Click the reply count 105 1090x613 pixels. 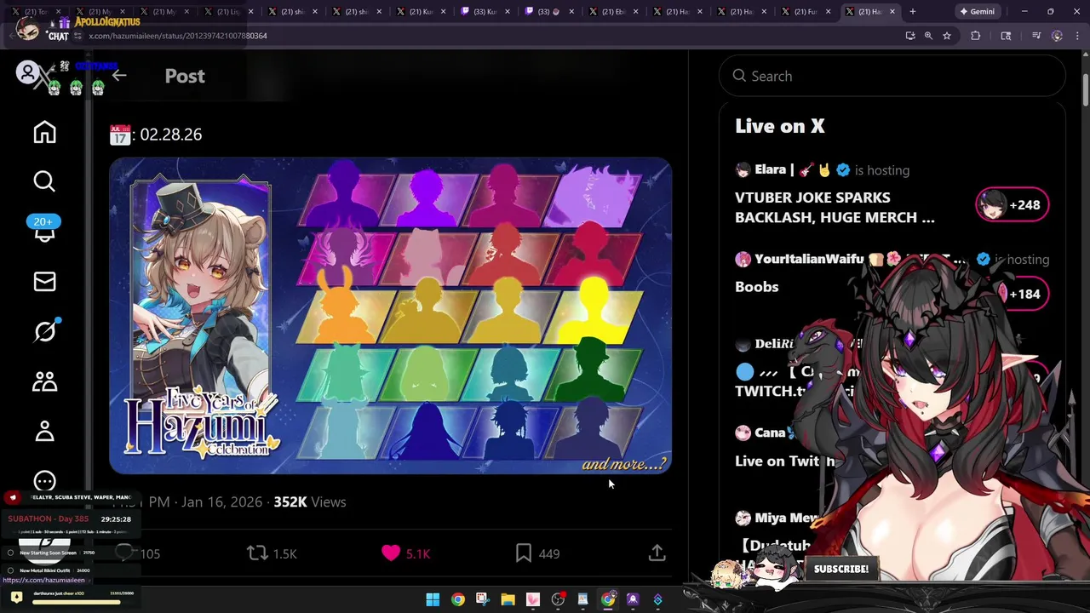(150, 554)
